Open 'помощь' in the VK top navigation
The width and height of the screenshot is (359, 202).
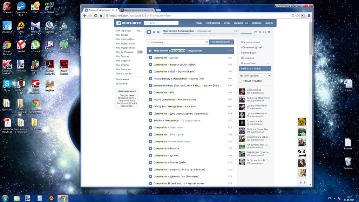tap(257, 23)
